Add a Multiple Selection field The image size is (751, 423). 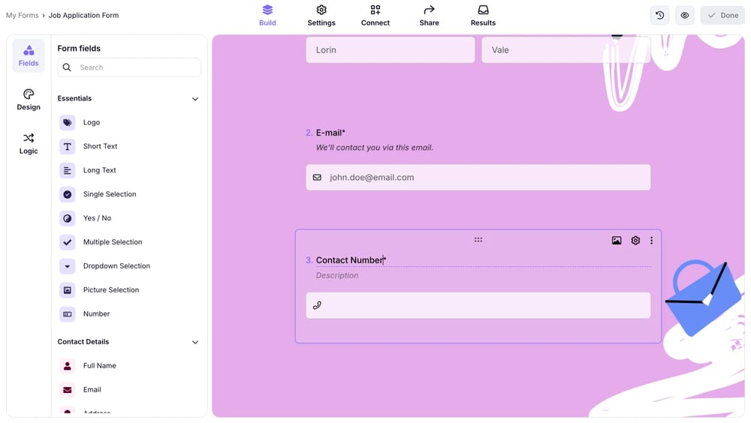(112, 242)
